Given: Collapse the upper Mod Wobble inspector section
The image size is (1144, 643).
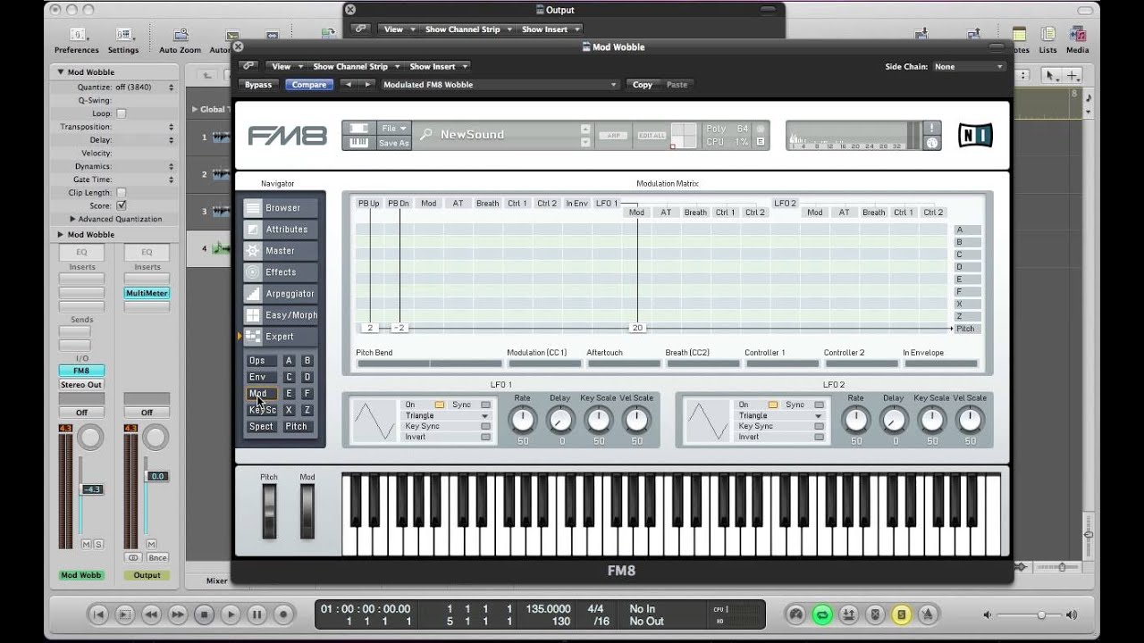Looking at the screenshot, I should tap(61, 72).
